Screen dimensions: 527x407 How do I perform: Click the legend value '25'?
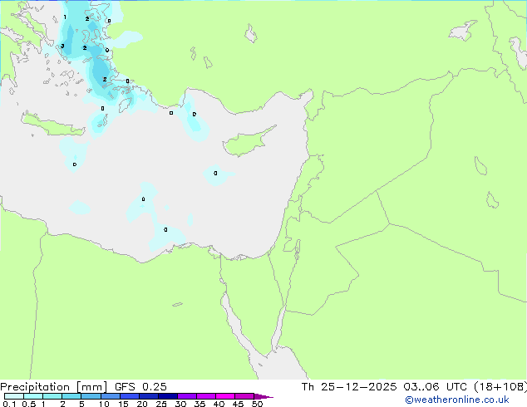(161, 404)
